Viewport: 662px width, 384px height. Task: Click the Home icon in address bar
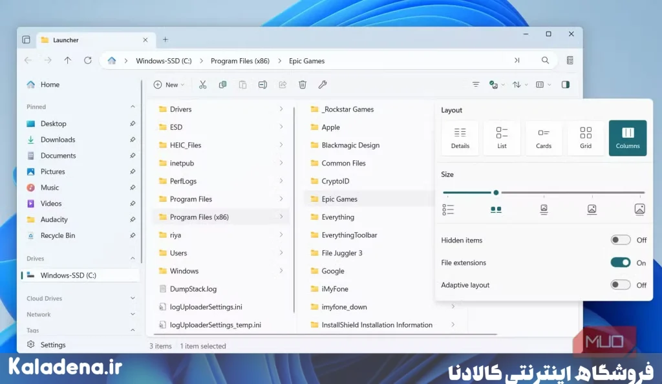[x=111, y=60]
